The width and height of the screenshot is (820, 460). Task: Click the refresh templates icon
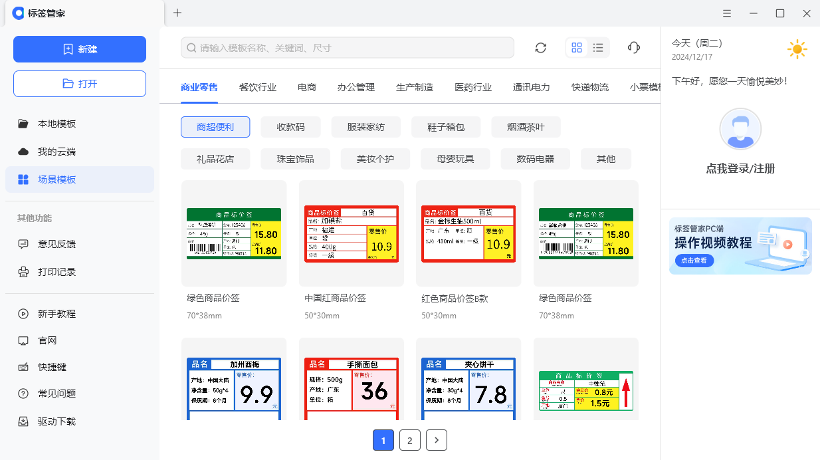click(x=541, y=48)
